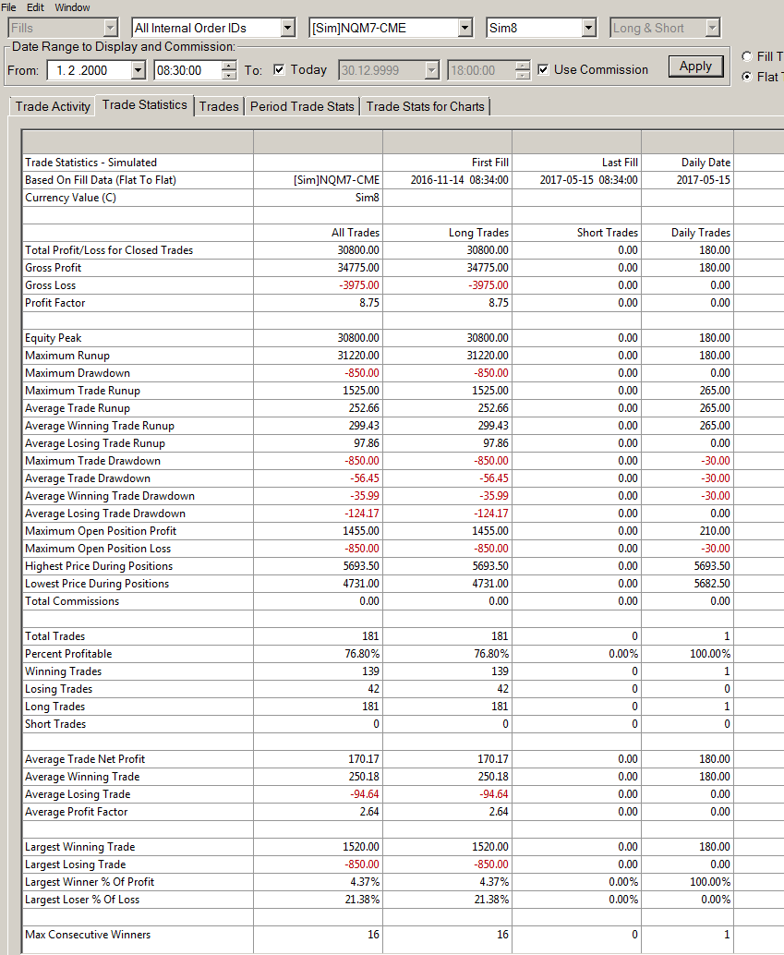Click the All Trades lowest price 4731.00

point(361,584)
